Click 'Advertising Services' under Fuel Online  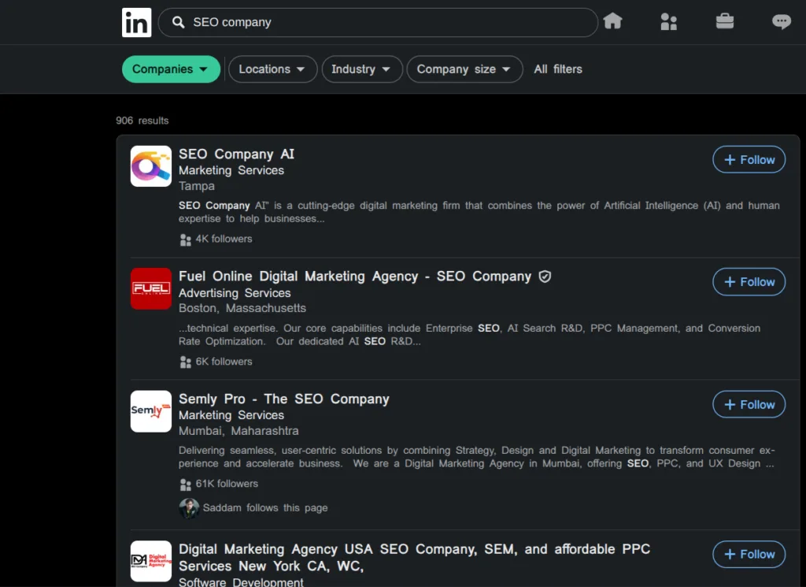(x=235, y=293)
